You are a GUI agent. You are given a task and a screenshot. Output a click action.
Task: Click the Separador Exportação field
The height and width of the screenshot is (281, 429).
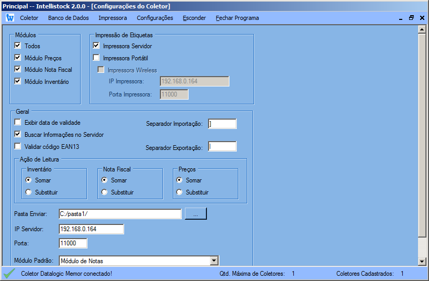coord(222,146)
